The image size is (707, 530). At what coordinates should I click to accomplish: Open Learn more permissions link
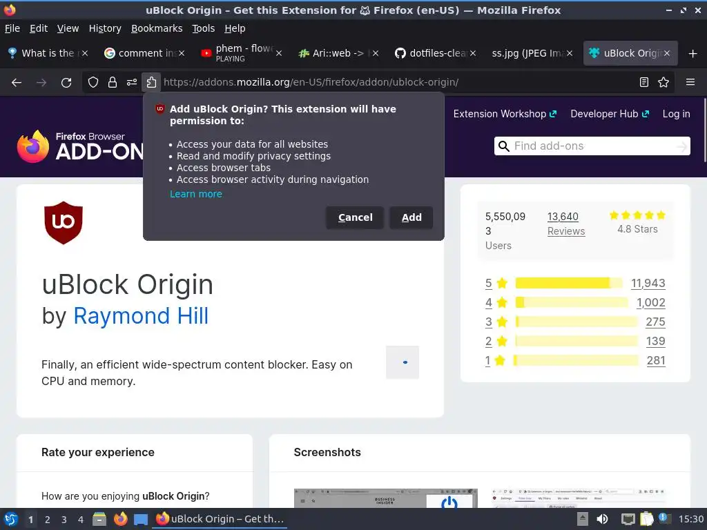195,194
